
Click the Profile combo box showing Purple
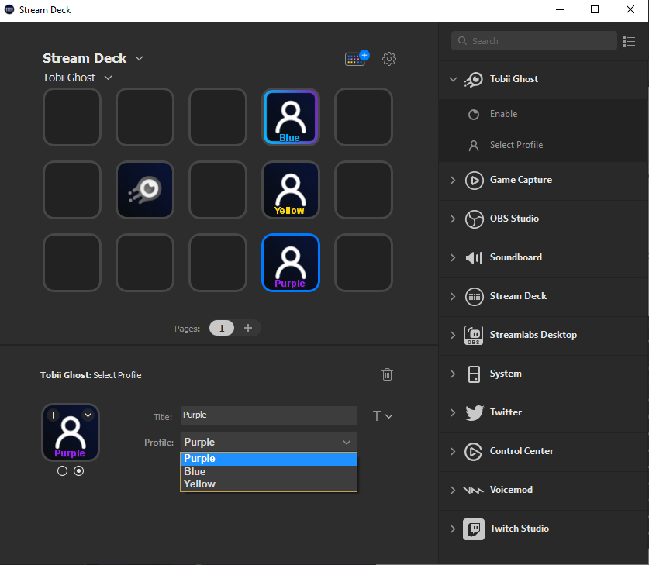coord(268,442)
